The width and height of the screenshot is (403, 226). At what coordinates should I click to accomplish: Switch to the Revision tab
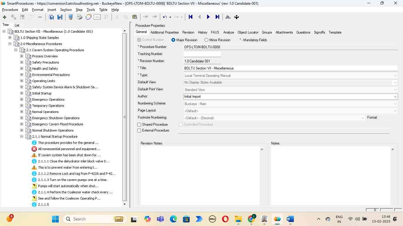point(188,32)
